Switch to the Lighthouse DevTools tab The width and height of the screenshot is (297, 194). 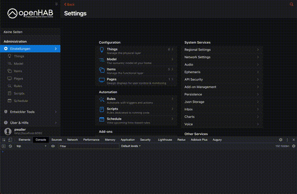(165, 140)
